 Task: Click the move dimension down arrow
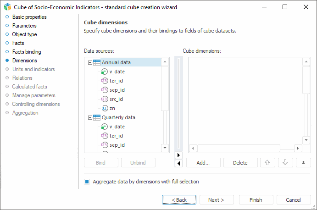pos(285,162)
